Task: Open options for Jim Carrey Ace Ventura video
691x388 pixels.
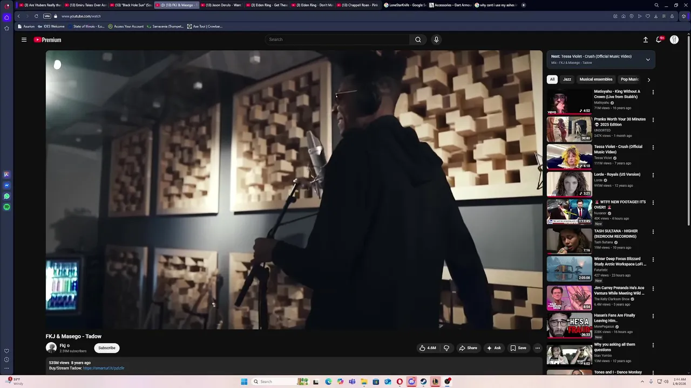Action: (653, 288)
